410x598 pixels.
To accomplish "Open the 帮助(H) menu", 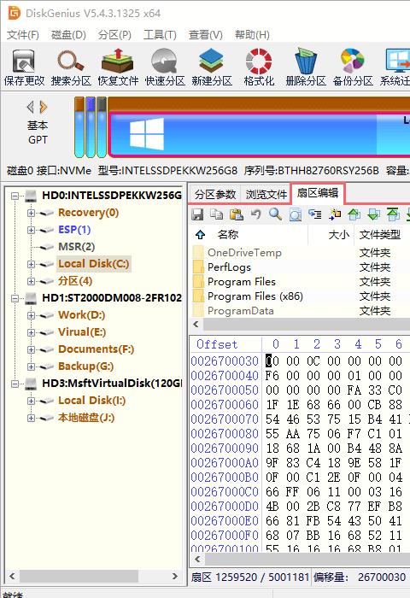I will 252,35.
